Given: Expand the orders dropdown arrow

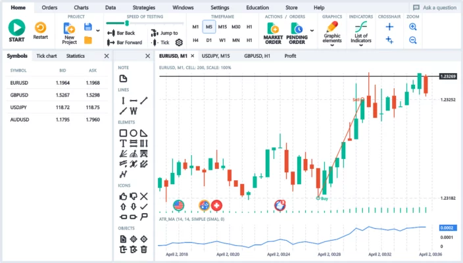Looking at the screenshot, I should 312,30.
